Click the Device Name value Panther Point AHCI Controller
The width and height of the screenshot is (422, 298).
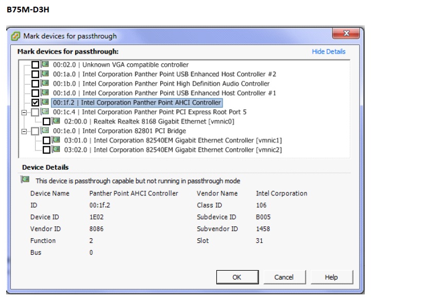(133, 193)
